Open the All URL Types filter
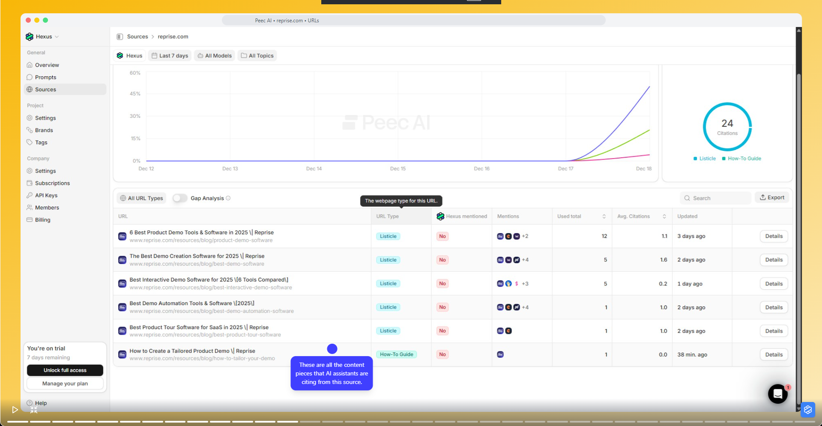 [142, 198]
